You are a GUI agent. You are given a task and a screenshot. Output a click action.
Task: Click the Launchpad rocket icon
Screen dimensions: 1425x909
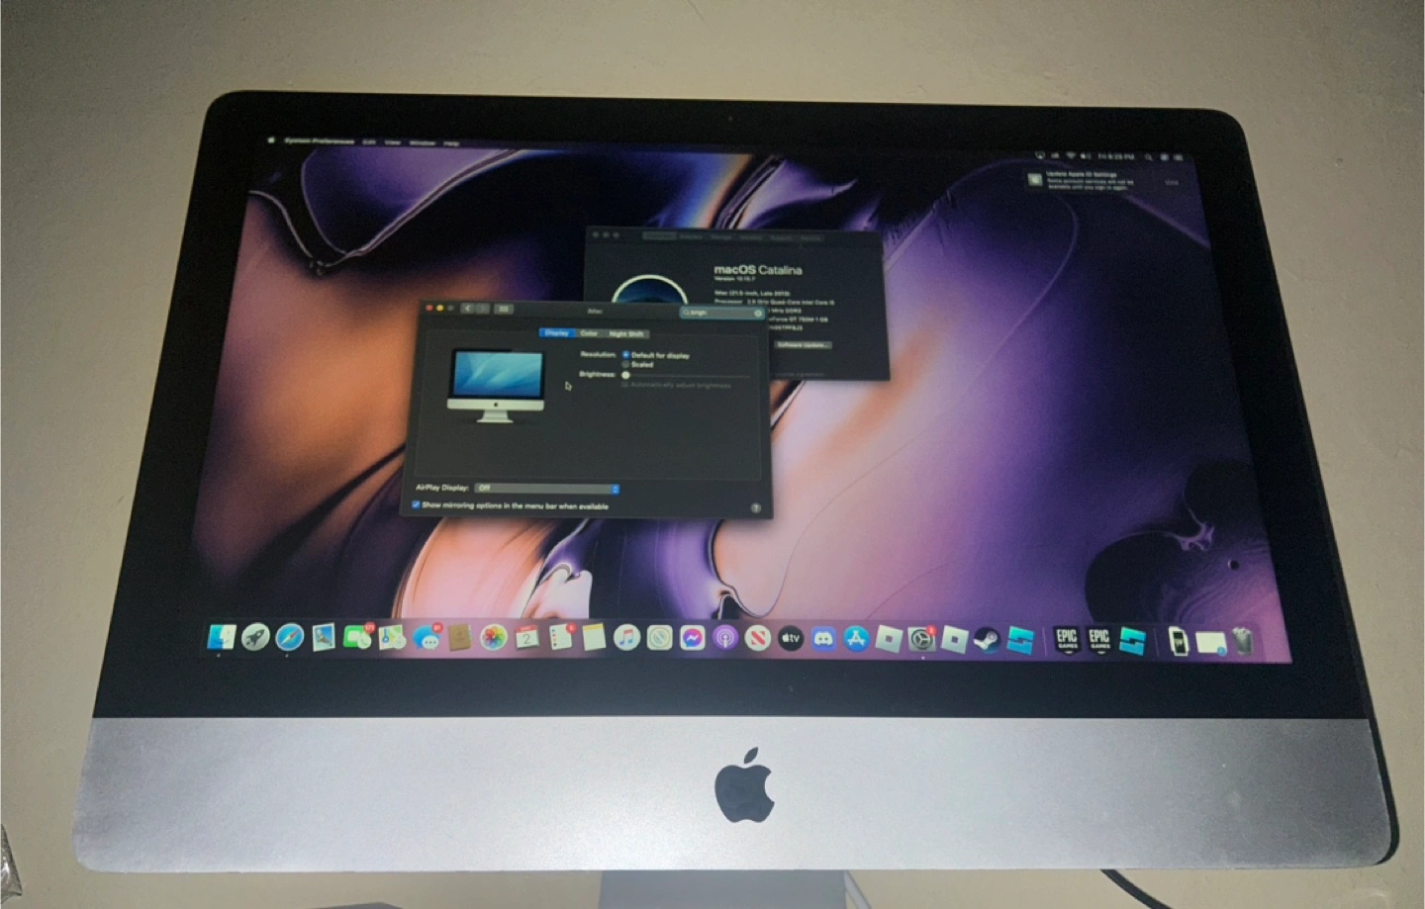pos(255,637)
